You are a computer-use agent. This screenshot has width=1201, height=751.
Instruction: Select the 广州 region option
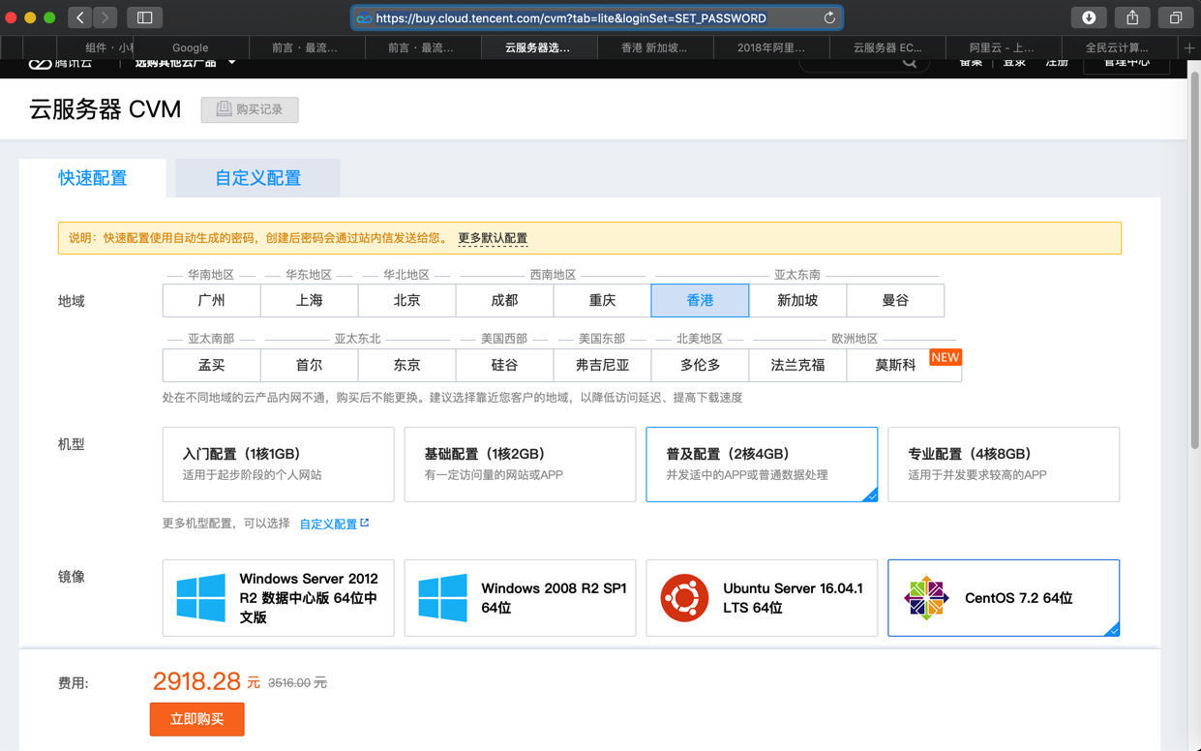[211, 301]
